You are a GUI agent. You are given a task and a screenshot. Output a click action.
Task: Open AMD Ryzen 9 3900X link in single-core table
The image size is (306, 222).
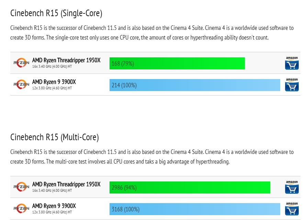tap(54, 82)
